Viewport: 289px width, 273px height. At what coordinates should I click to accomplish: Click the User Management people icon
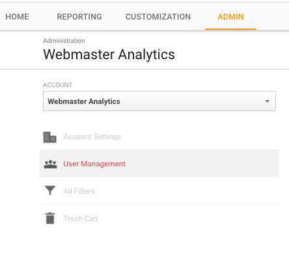(x=50, y=164)
